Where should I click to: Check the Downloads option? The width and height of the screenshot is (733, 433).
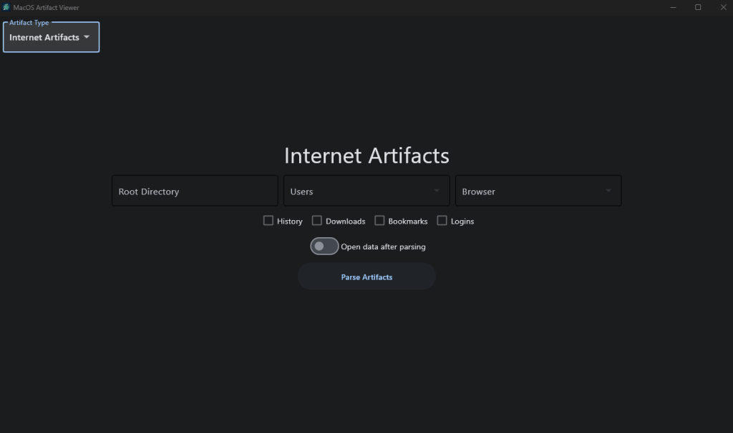317,221
